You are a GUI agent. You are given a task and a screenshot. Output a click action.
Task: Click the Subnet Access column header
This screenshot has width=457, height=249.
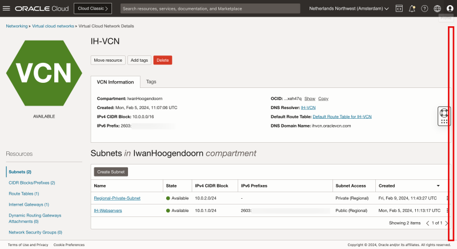pyautogui.click(x=351, y=186)
